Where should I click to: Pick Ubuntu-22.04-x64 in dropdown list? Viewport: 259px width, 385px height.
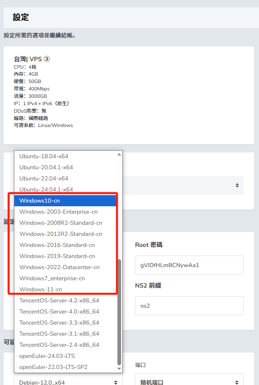click(x=65, y=178)
